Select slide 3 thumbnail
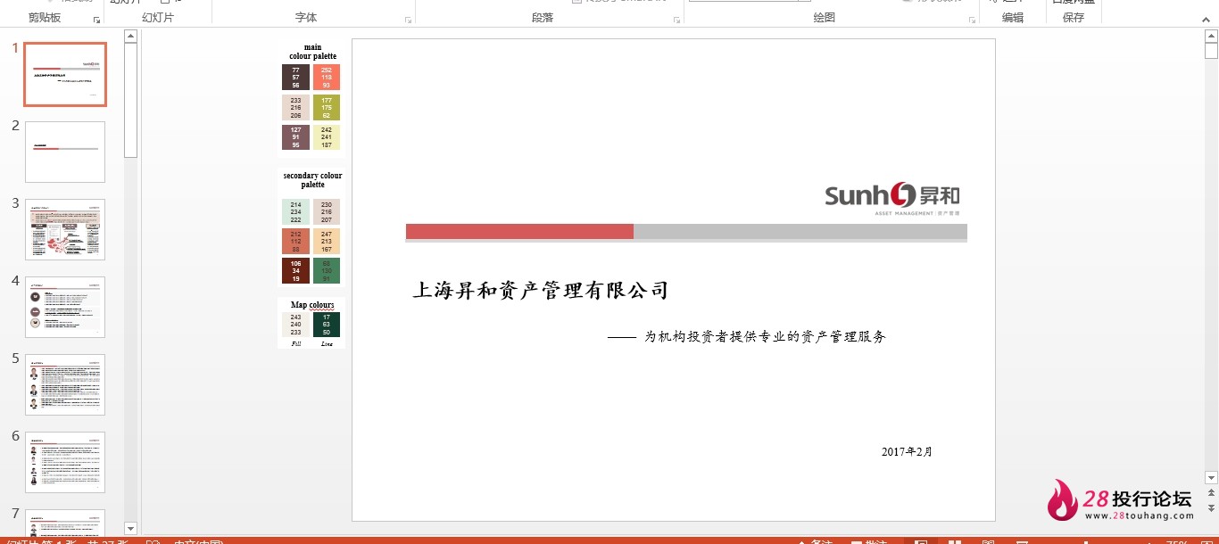 coord(65,229)
